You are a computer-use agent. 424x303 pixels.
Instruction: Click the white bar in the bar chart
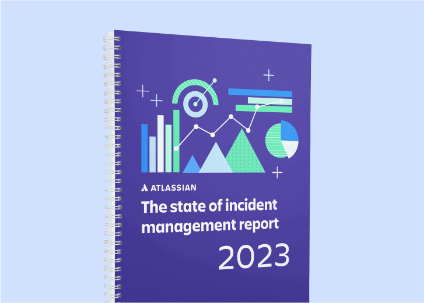click(x=160, y=144)
